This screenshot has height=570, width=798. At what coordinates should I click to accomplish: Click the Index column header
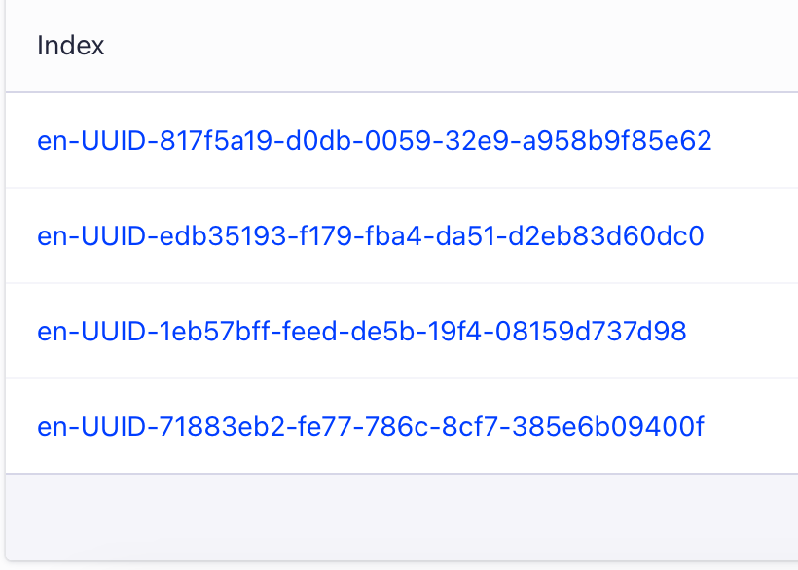[x=71, y=45]
